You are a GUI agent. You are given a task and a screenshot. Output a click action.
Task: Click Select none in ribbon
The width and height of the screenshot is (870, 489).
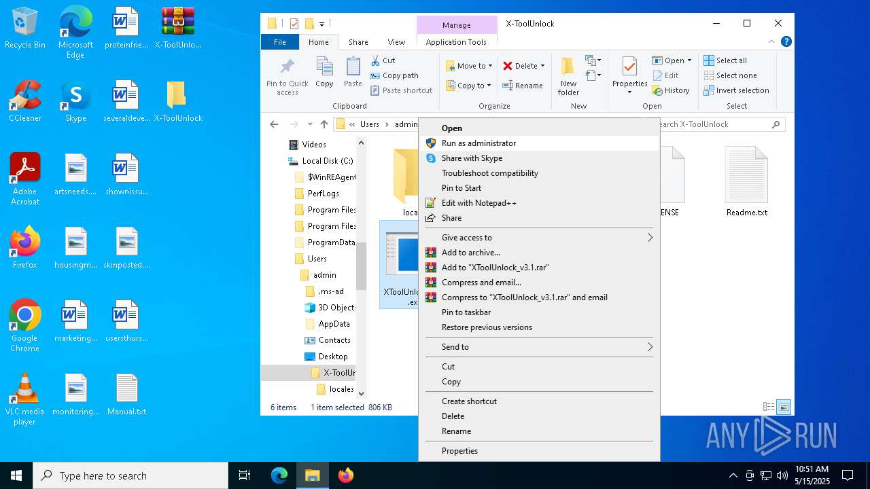click(730, 75)
